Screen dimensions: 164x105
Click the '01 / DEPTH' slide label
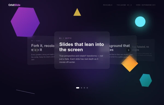(x=65, y=38)
